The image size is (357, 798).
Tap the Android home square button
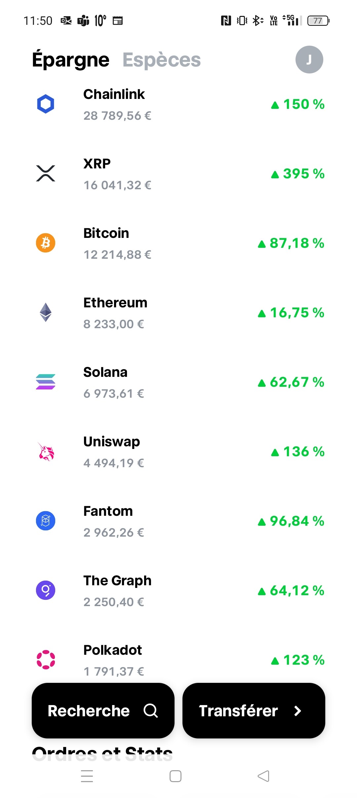coord(176,776)
